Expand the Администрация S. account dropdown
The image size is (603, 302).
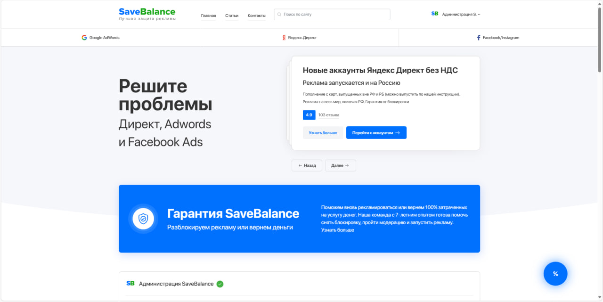click(x=461, y=15)
